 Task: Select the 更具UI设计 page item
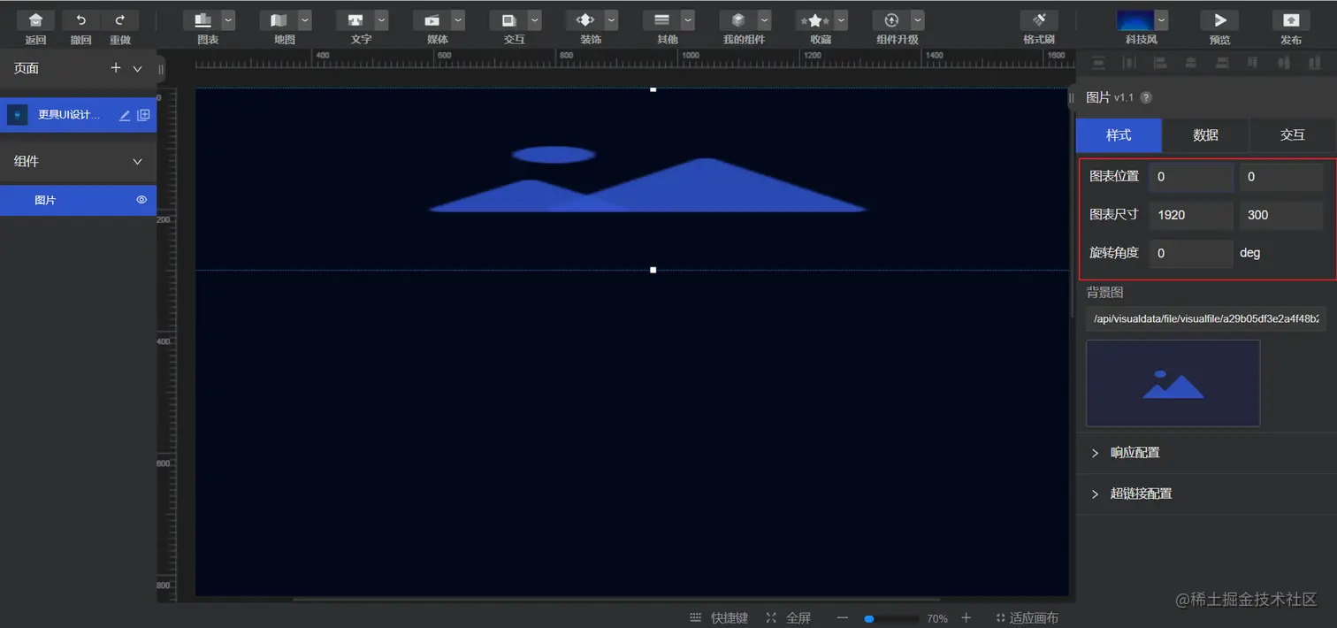[78, 115]
